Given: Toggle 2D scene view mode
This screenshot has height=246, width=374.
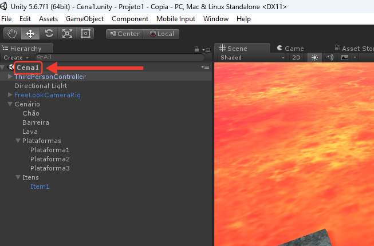Looking at the screenshot, I should [296, 57].
